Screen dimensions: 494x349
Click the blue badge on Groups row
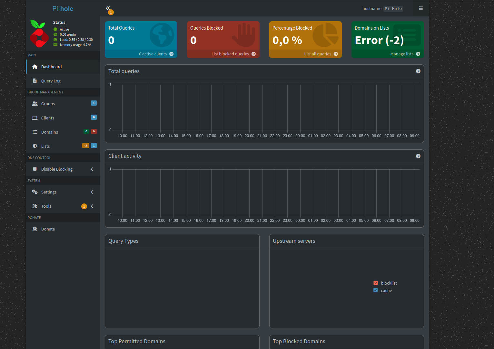[94, 103]
